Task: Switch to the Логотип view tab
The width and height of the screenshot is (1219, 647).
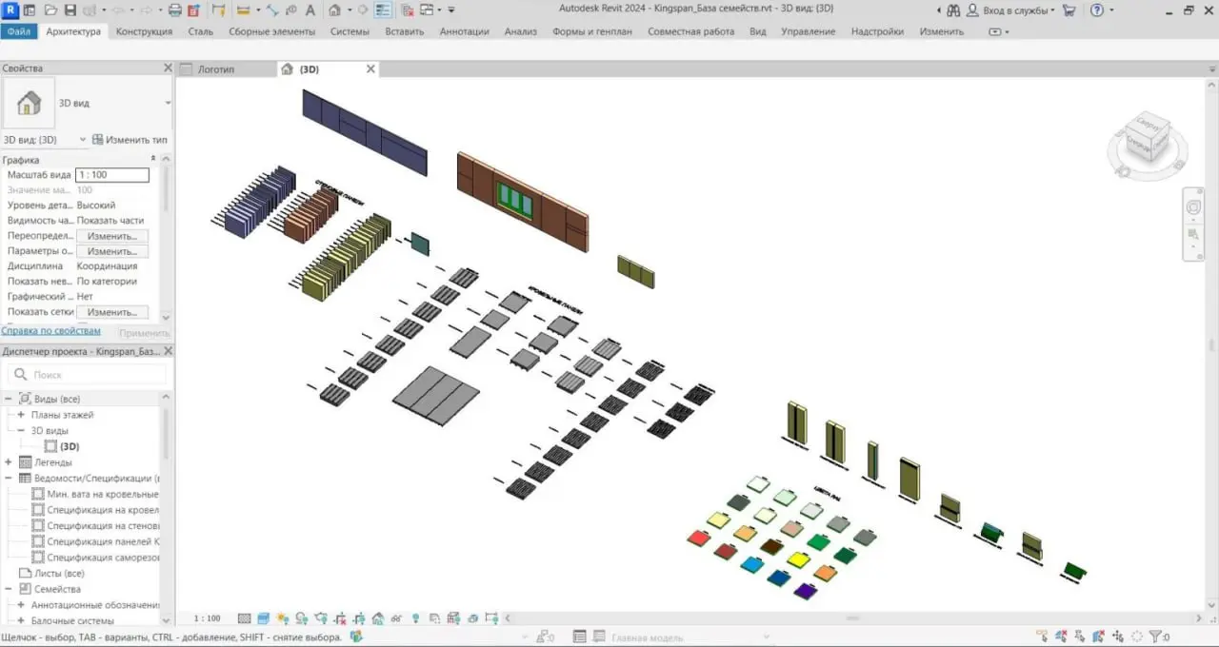Action: (216, 69)
